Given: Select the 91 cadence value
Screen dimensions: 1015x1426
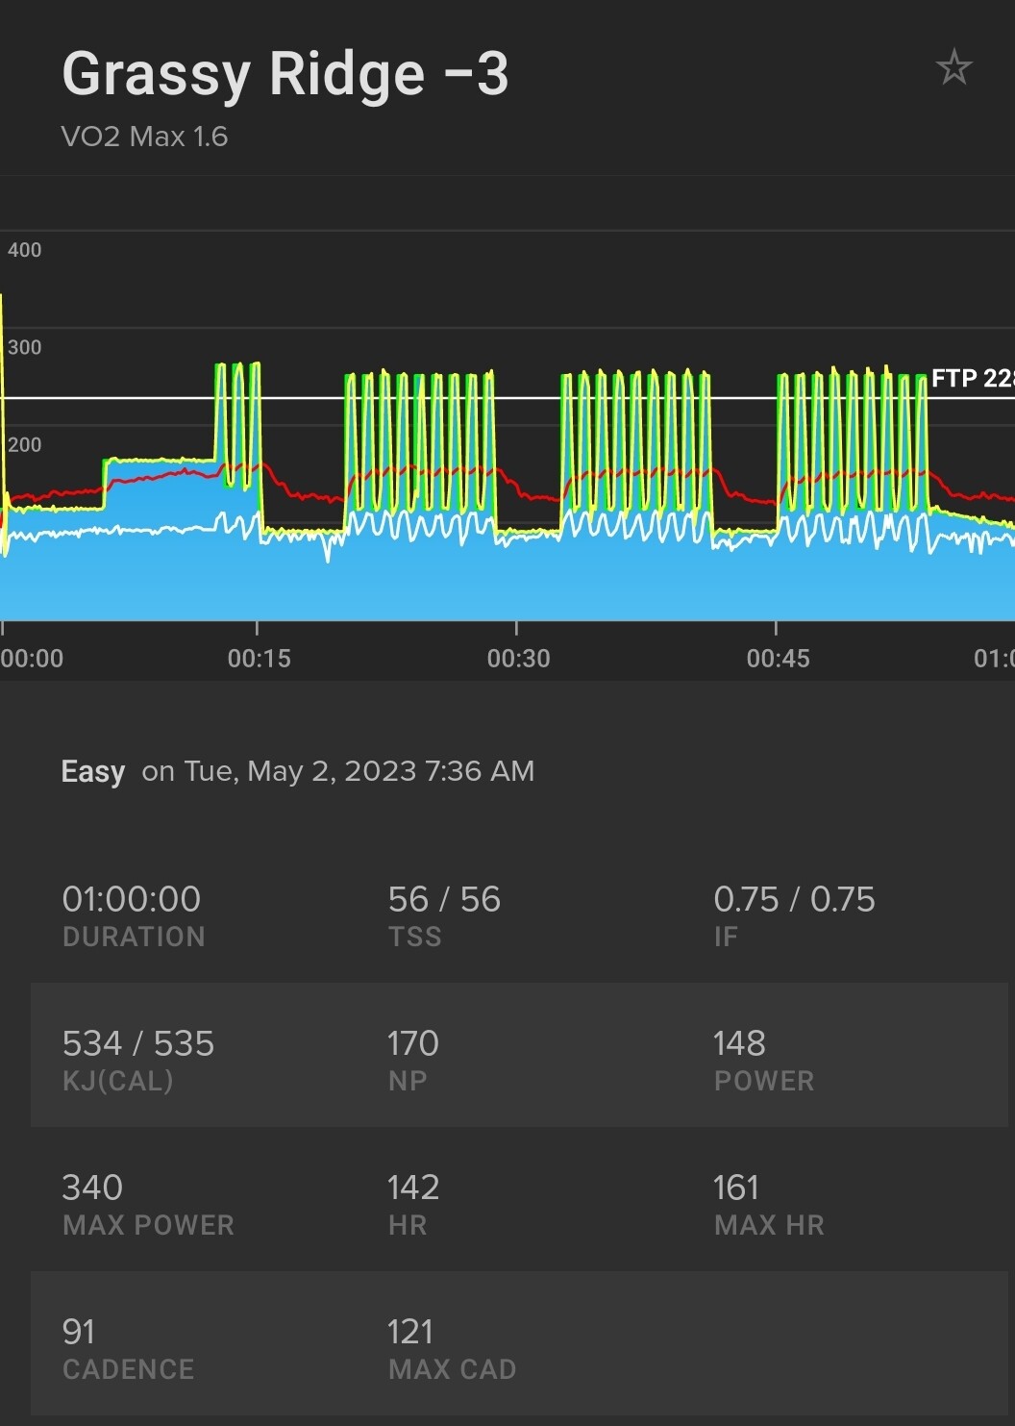Looking at the screenshot, I should pyautogui.click(x=79, y=1332).
